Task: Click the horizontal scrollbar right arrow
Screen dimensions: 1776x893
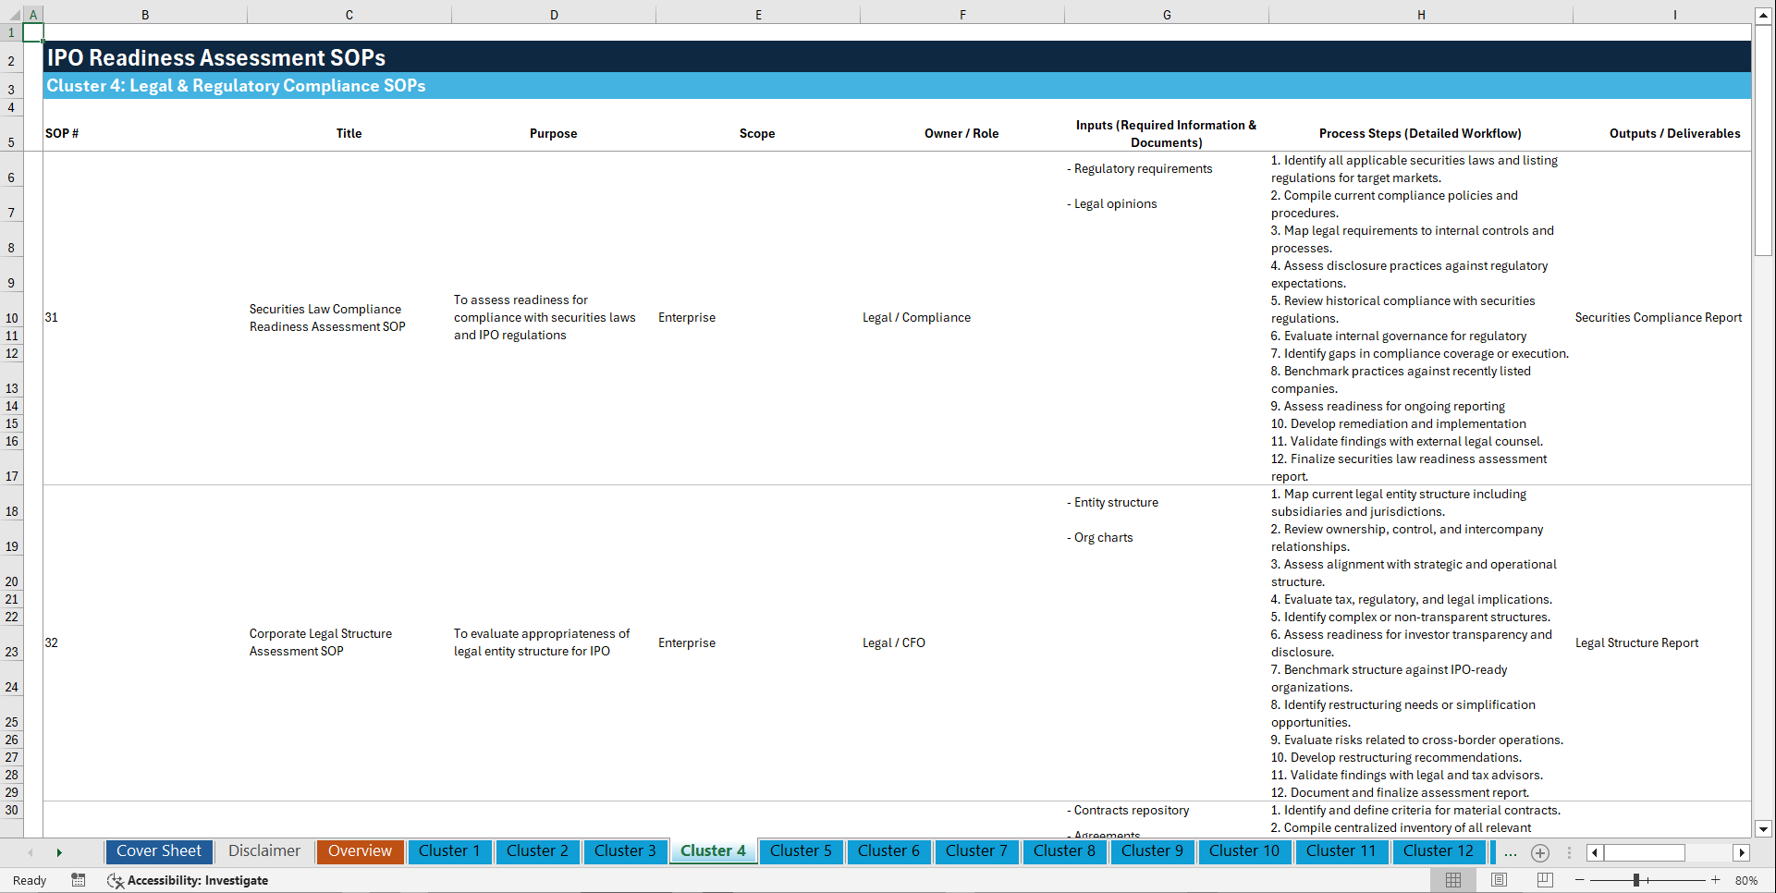Action: coord(1743,852)
